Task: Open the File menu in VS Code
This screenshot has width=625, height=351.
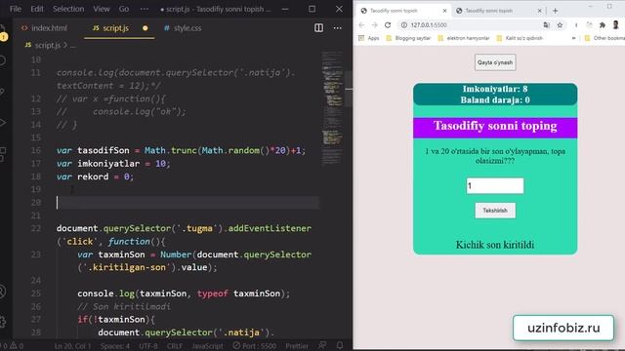Action: pyautogui.click(x=16, y=9)
